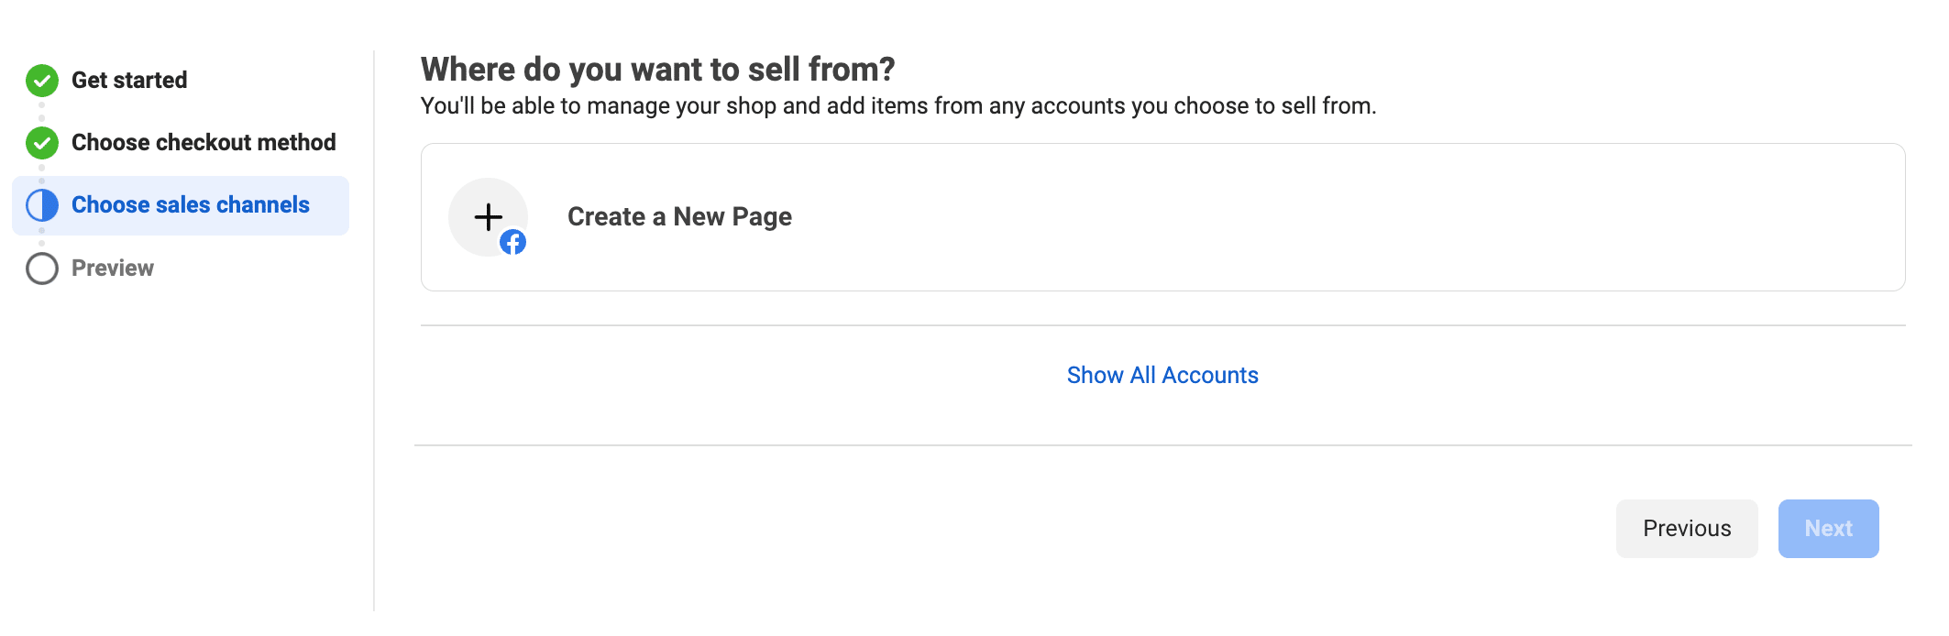Click the Next button

[1829, 529]
